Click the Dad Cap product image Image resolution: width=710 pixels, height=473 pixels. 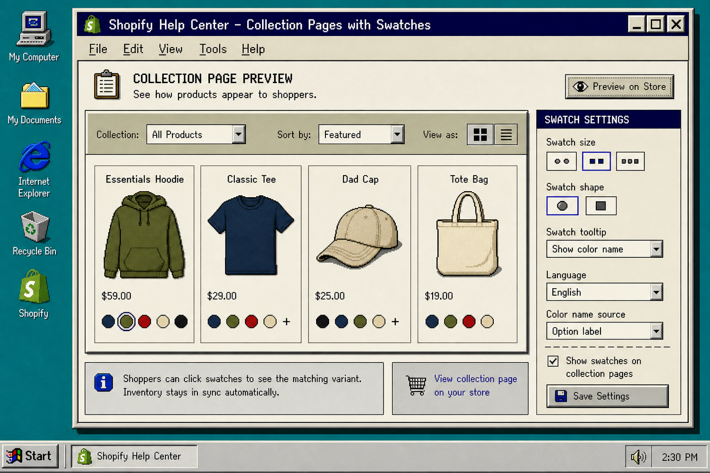(x=359, y=236)
